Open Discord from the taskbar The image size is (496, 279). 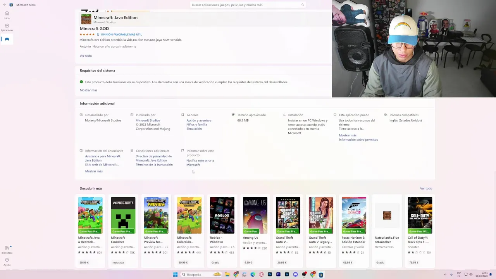(295, 274)
